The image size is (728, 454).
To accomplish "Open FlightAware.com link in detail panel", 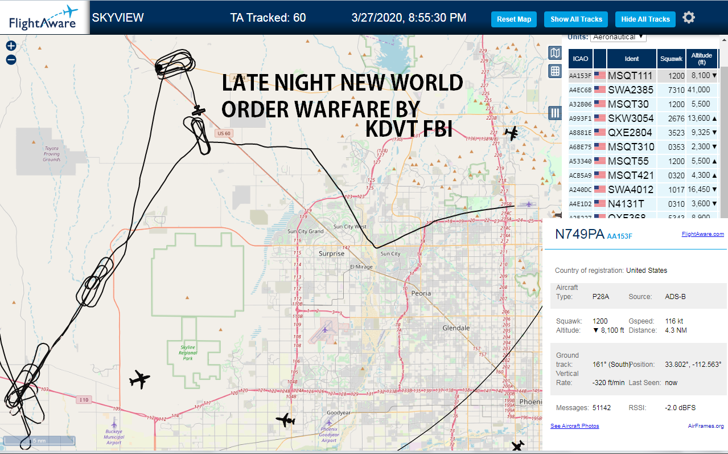I will tap(702, 234).
